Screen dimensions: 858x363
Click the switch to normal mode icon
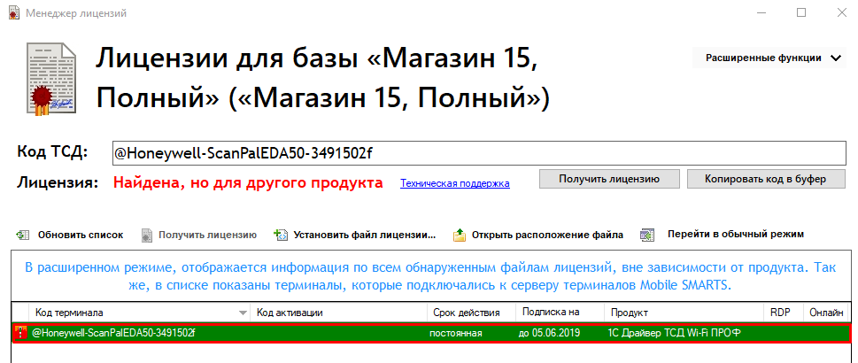[648, 235]
